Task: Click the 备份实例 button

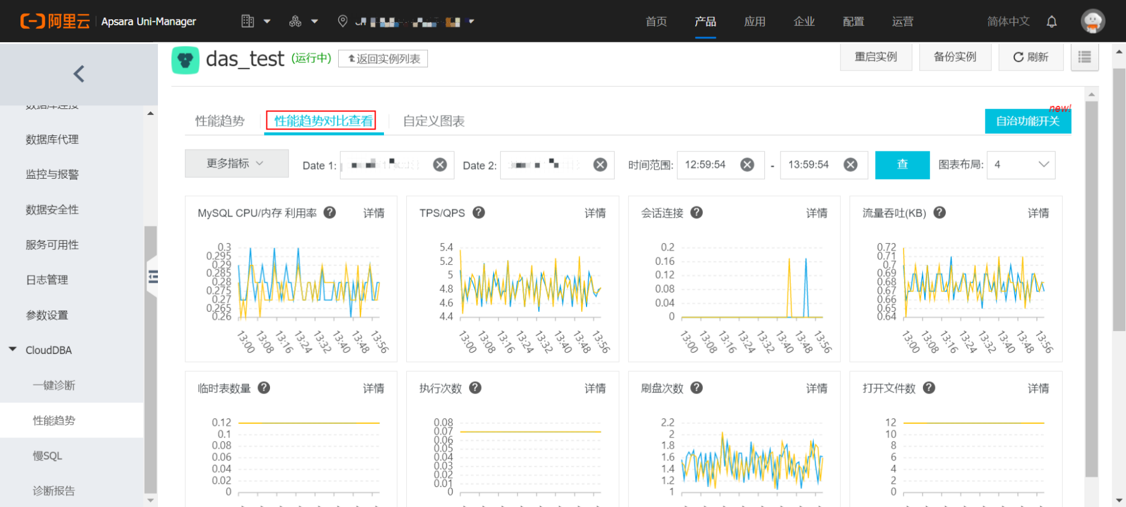Action: 955,57
